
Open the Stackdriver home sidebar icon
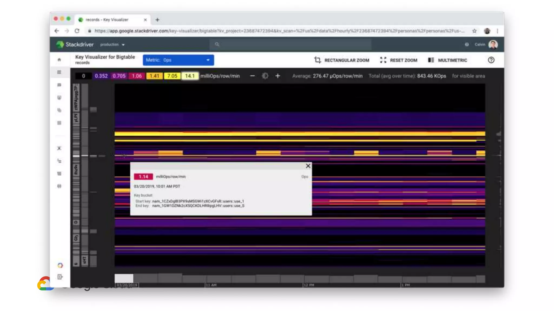click(59, 60)
